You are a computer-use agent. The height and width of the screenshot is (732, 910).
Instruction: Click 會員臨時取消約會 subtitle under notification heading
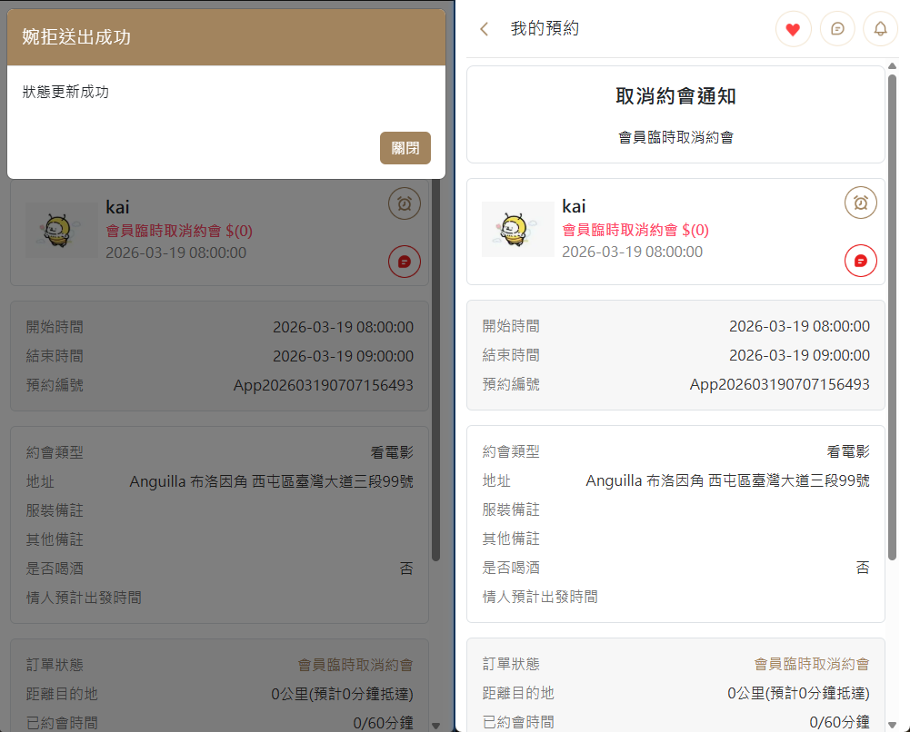tap(675, 137)
